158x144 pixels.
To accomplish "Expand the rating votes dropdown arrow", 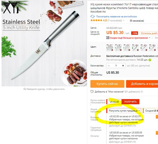I will point(124,21).
